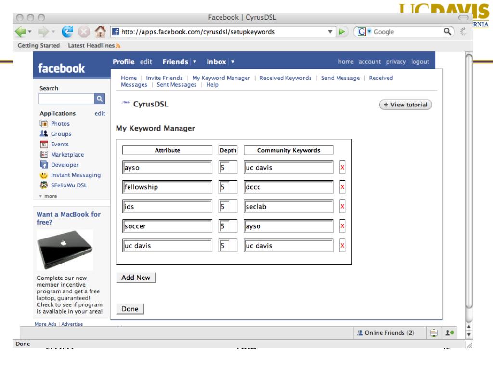Remove the 'fellowship' keyword row
493x370 pixels.
pos(343,187)
